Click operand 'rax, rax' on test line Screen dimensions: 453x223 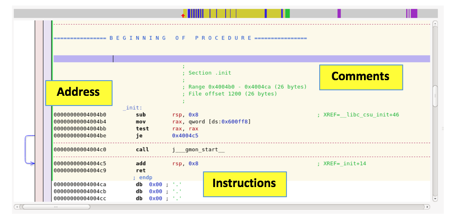(x=185, y=129)
